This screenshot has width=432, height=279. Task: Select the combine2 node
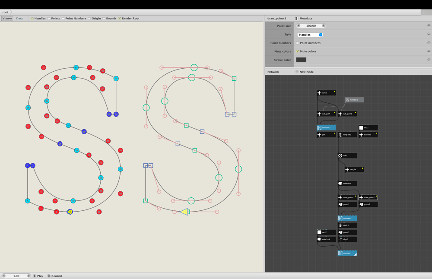tap(347, 218)
